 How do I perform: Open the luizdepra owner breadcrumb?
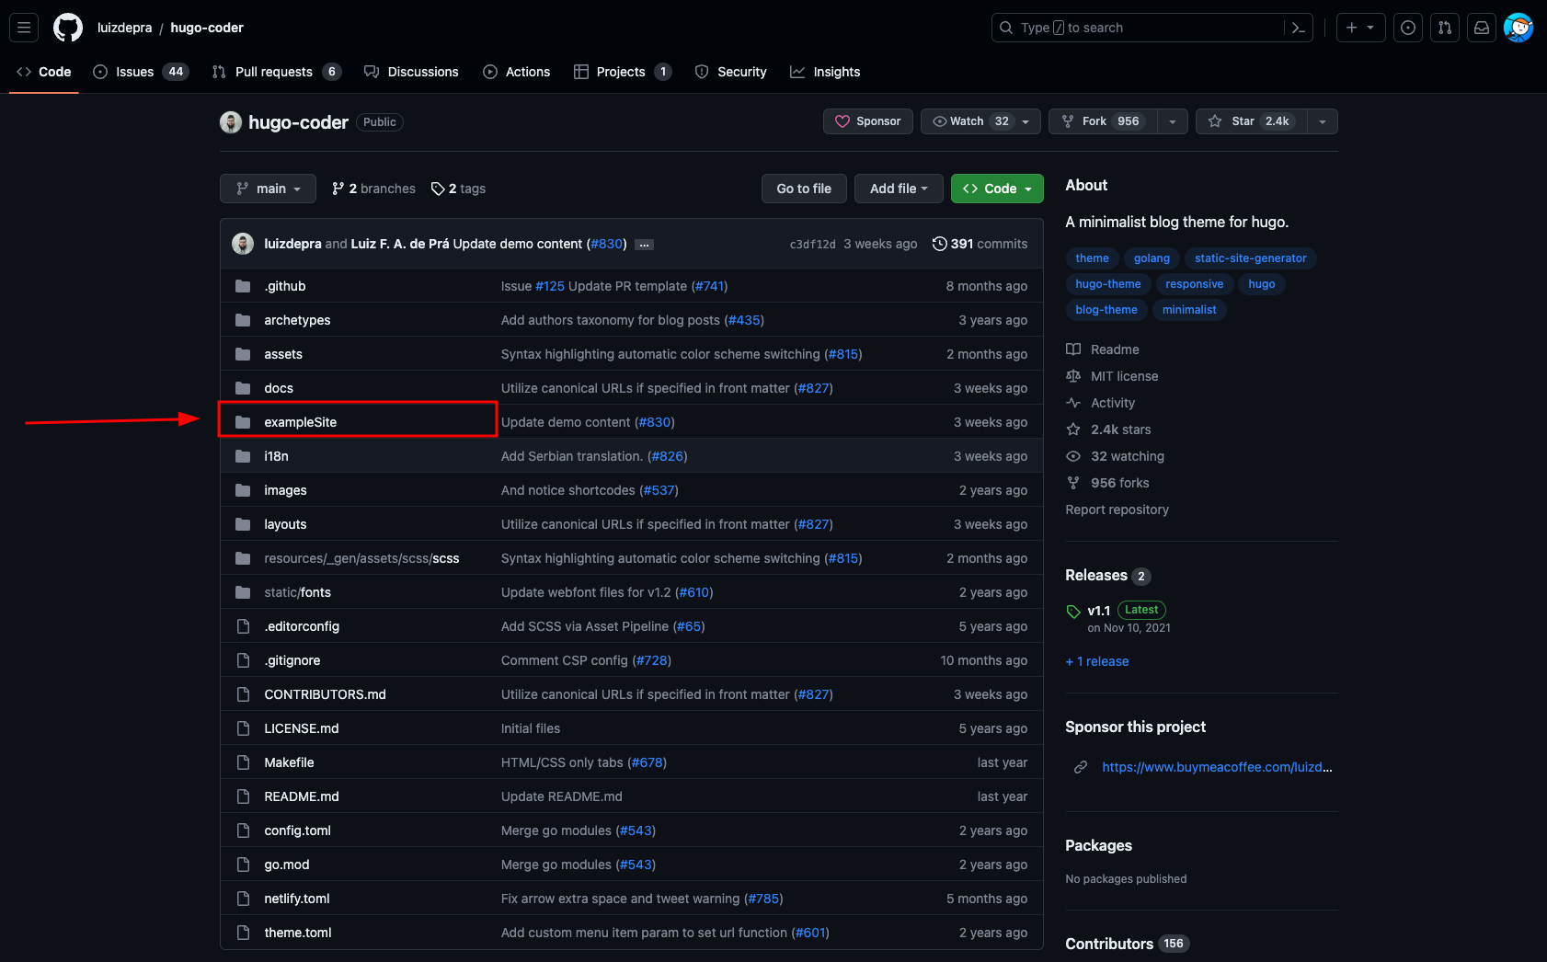[x=124, y=28]
